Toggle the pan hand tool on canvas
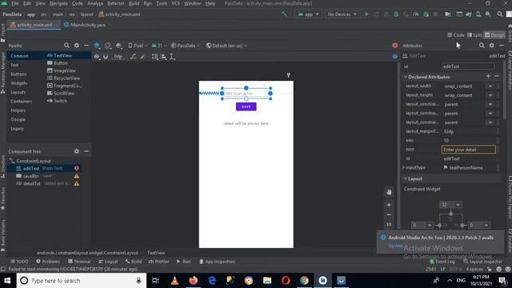The image size is (512, 288). [389, 192]
